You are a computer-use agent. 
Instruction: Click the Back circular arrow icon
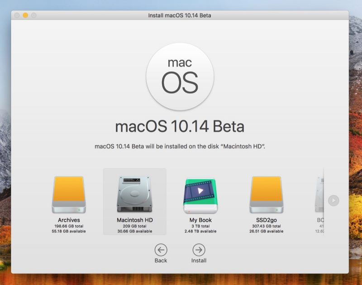(161, 249)
